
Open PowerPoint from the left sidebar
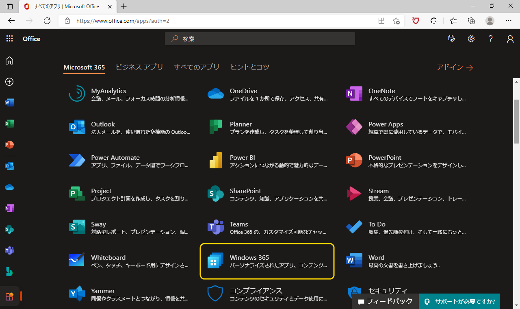9,145
